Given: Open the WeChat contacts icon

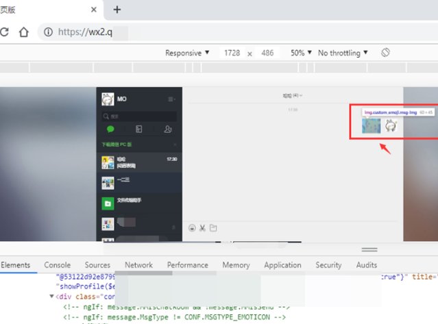Looking at the screenshot, I should [x=167, y=129].
